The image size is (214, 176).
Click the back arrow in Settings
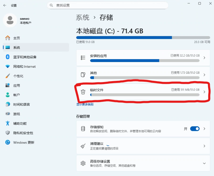coord(5,5)
